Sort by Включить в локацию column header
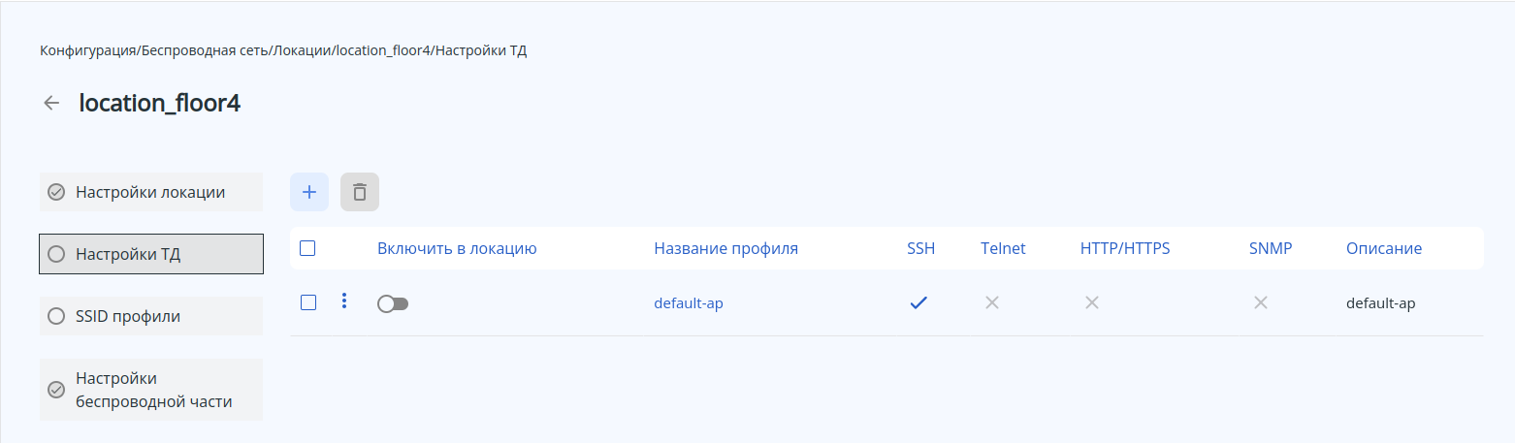 [457, 248]
